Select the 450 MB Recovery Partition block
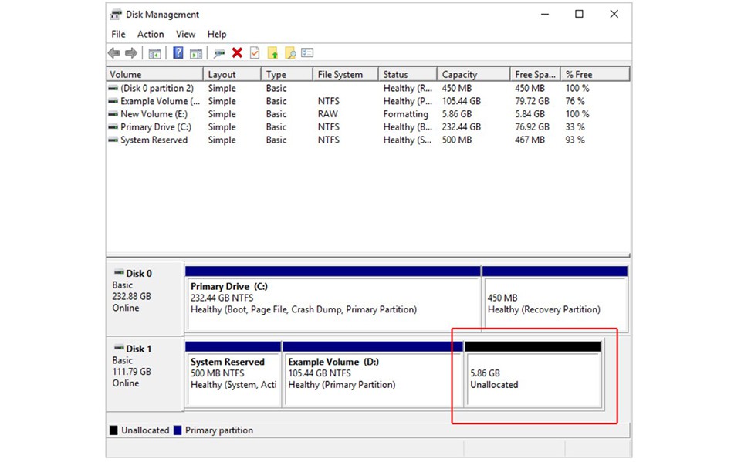This screenshot has width=741, height=462. 555,298
